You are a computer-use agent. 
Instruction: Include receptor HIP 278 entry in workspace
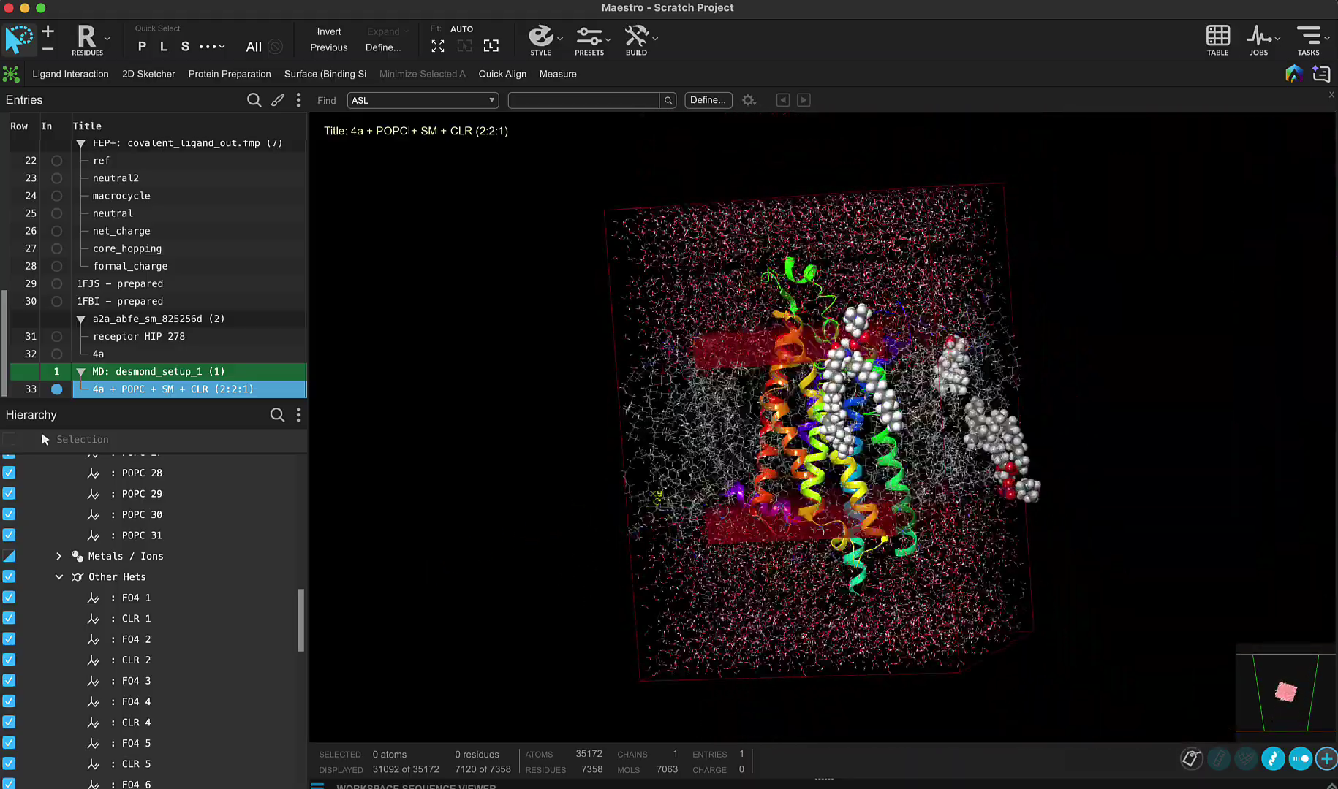tap(56, 337)
